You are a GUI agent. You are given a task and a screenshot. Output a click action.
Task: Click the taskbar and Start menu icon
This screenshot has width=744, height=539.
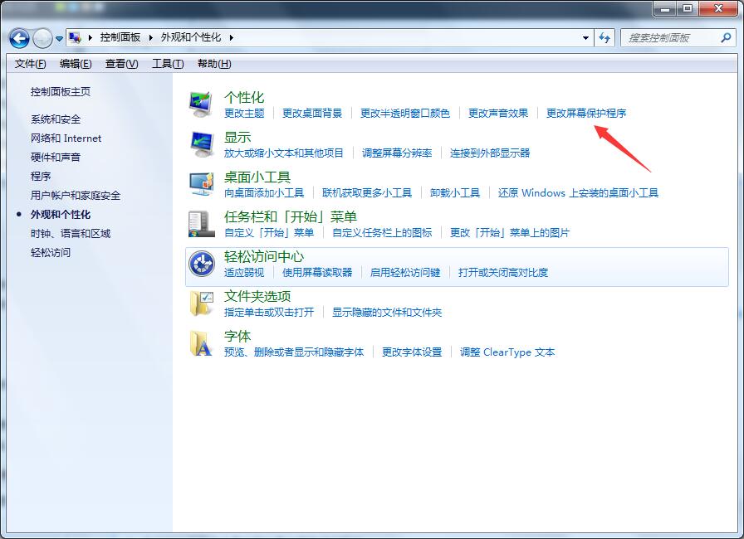tap(201, 224)
